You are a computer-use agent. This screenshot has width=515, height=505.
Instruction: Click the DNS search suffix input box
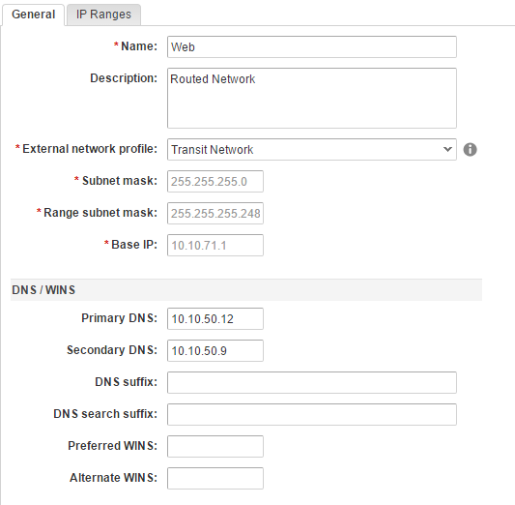(312, 414)
